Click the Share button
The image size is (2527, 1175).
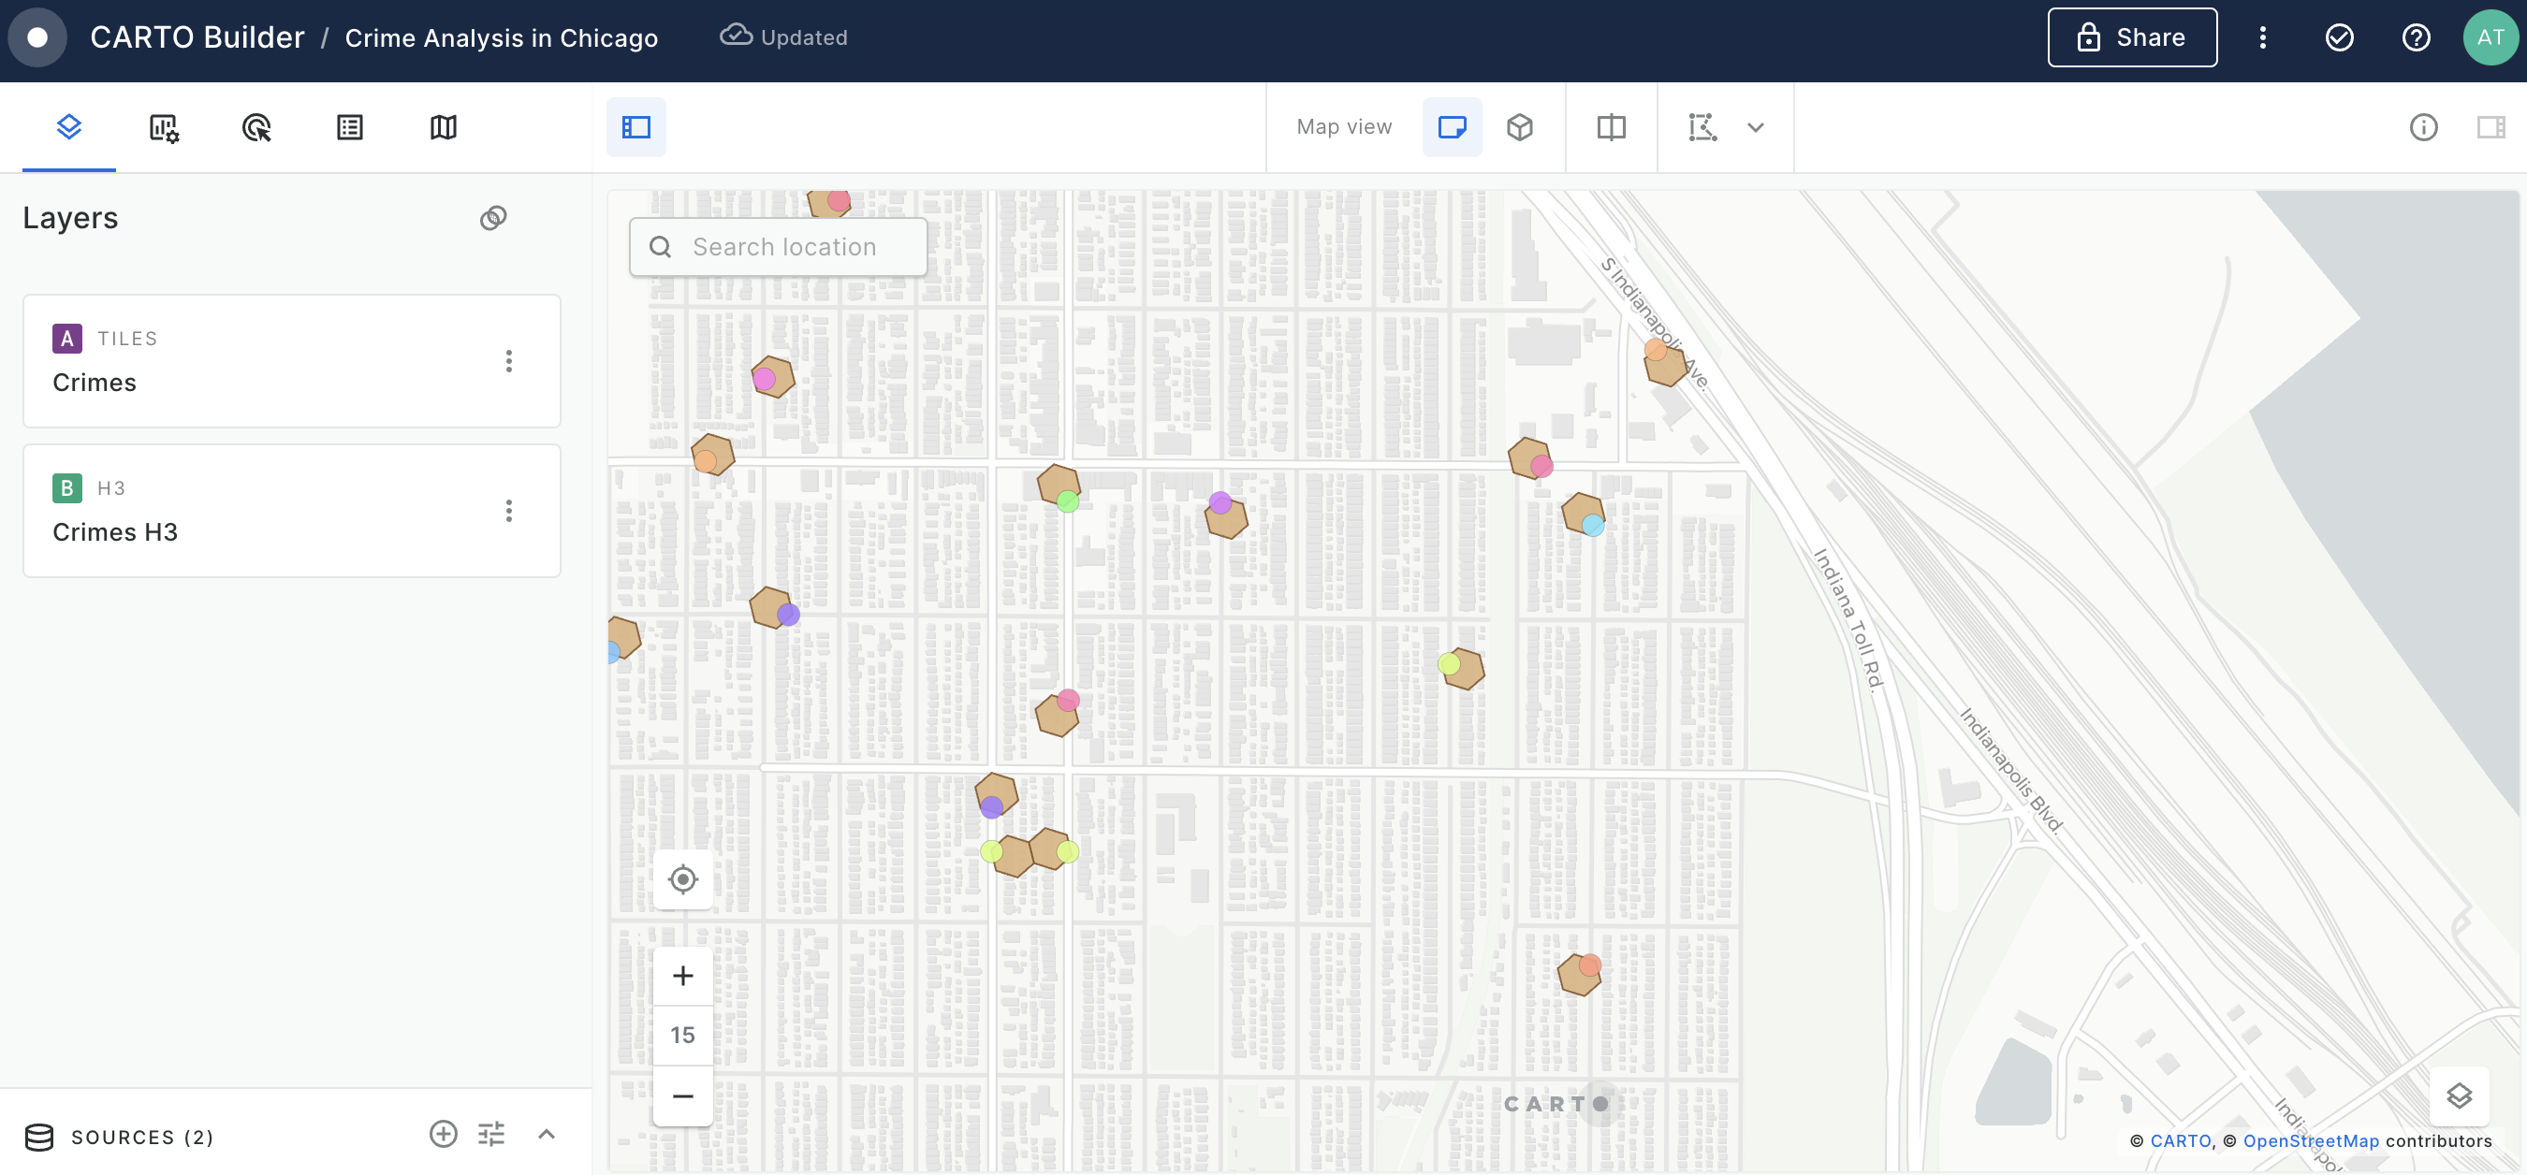pyautogui.click(x=2132, y=37)
